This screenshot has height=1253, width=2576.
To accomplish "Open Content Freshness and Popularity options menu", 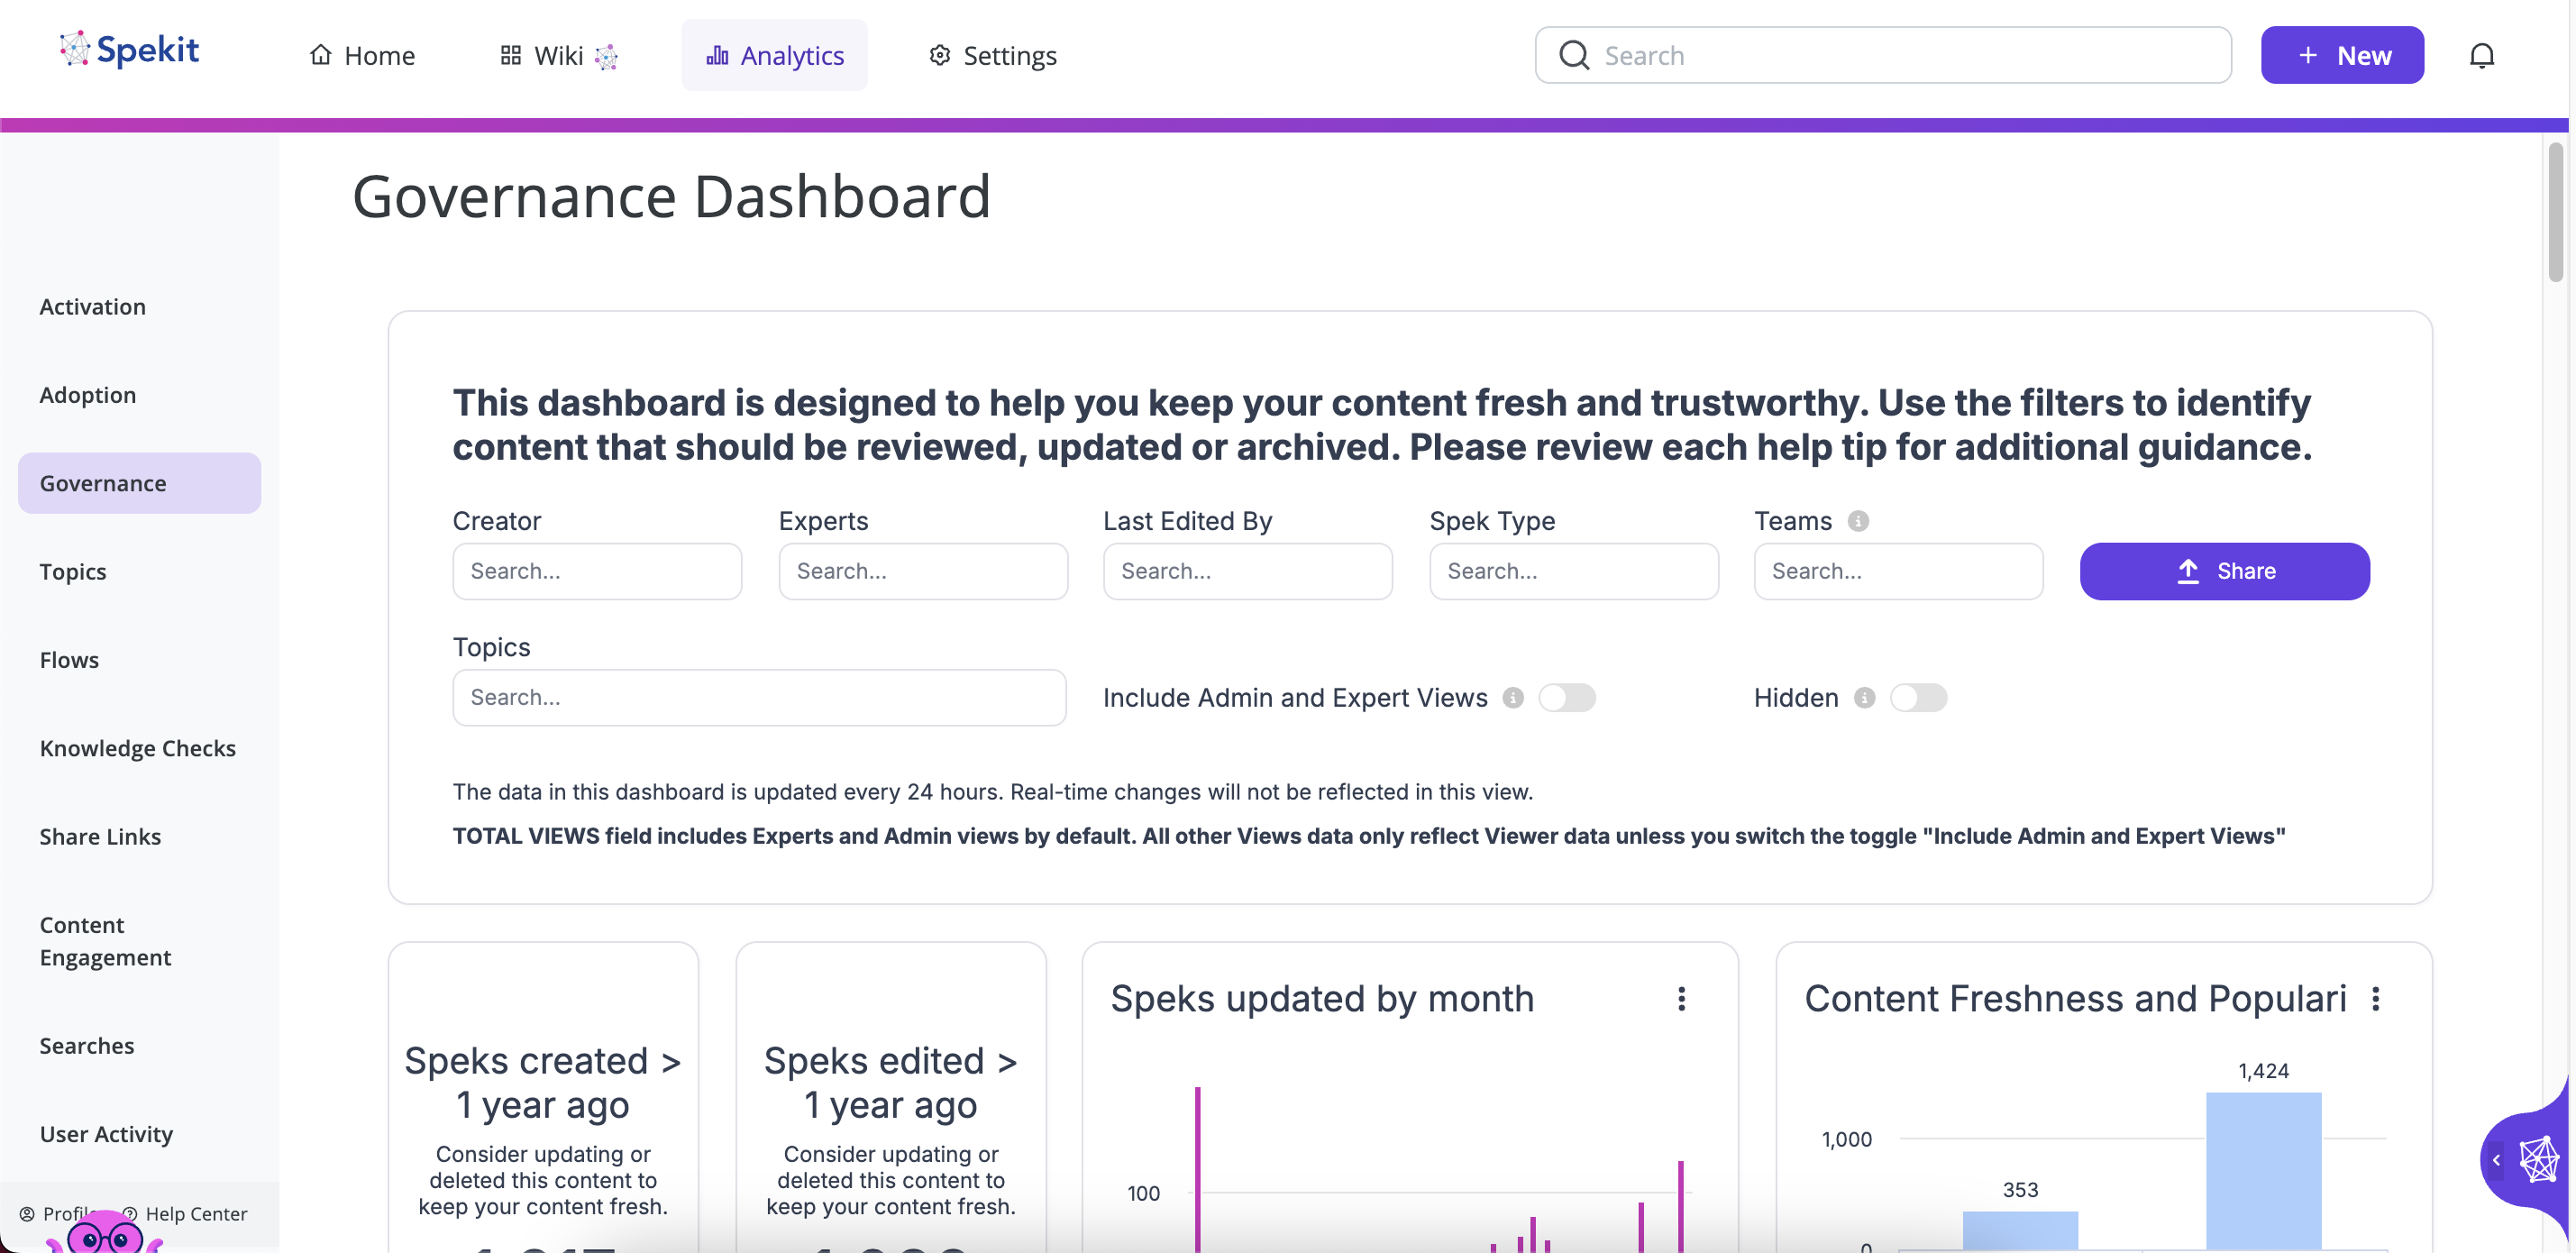I will coord(2375,999).
